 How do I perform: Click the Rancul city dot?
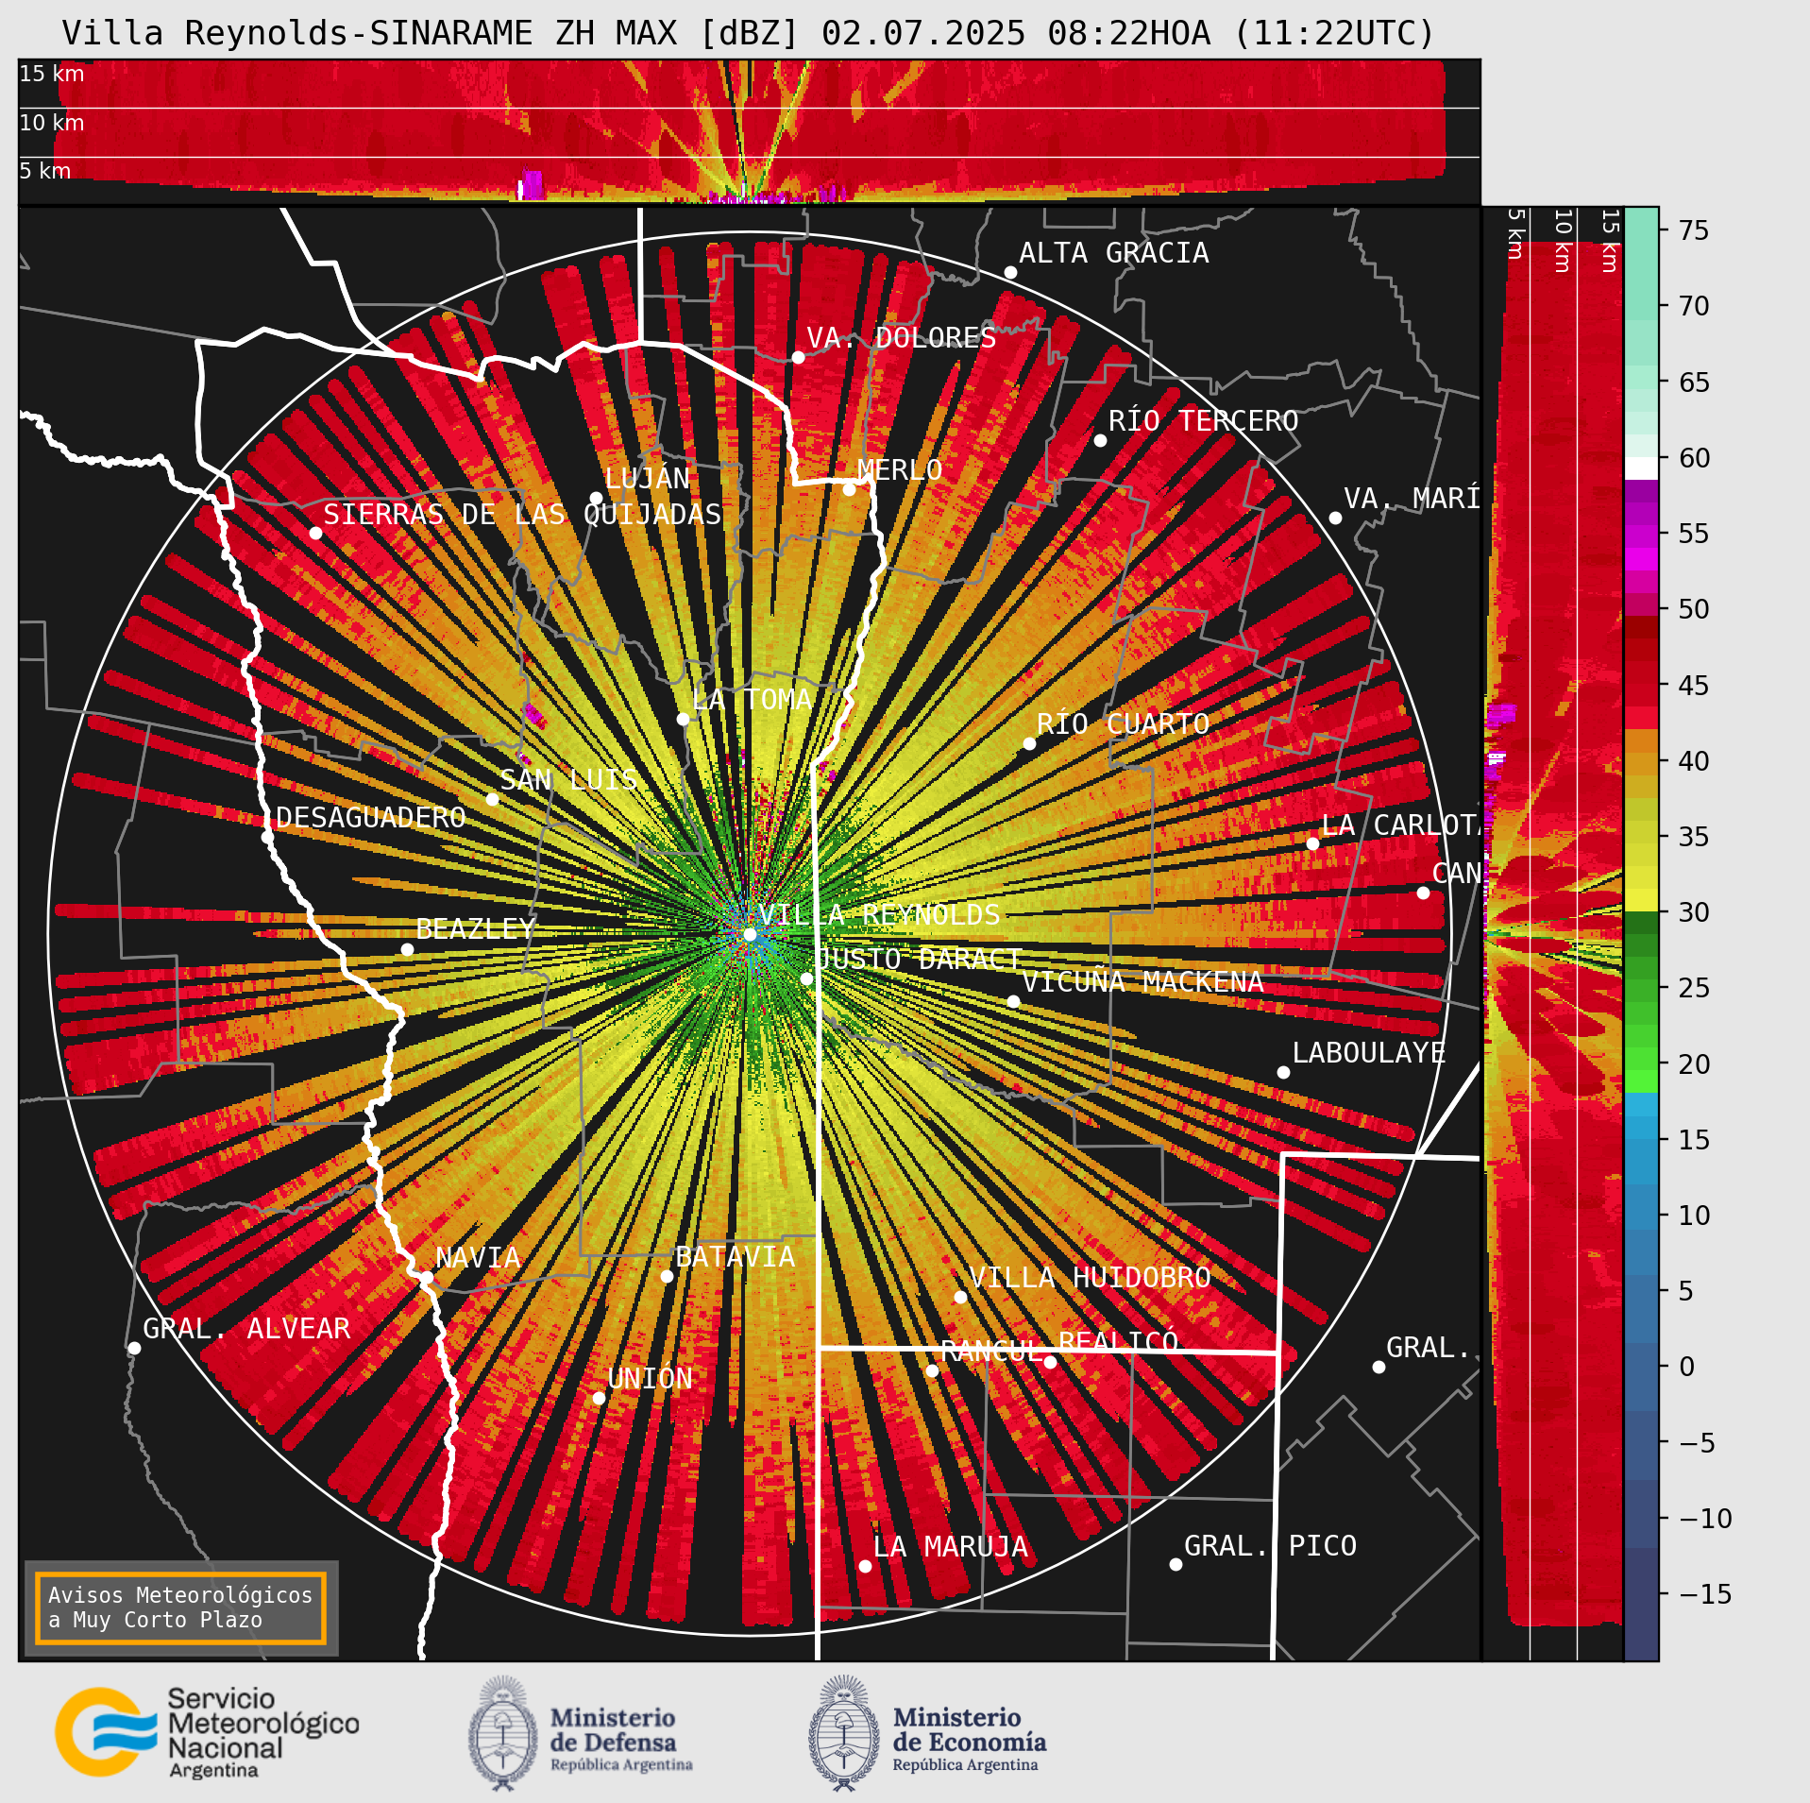(x=932, y=1370)
